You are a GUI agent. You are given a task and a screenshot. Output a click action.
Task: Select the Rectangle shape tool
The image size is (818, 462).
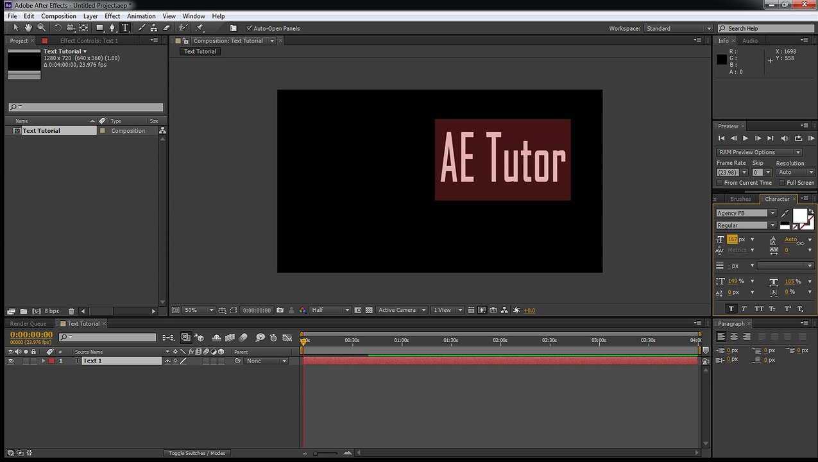coord(100,28)
